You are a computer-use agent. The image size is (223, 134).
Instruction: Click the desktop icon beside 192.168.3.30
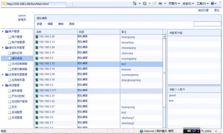tap(37, 80)
